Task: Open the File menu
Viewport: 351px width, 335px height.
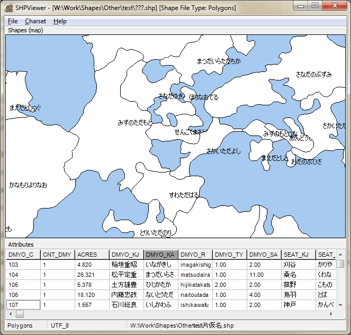Action: coord(13,21)
